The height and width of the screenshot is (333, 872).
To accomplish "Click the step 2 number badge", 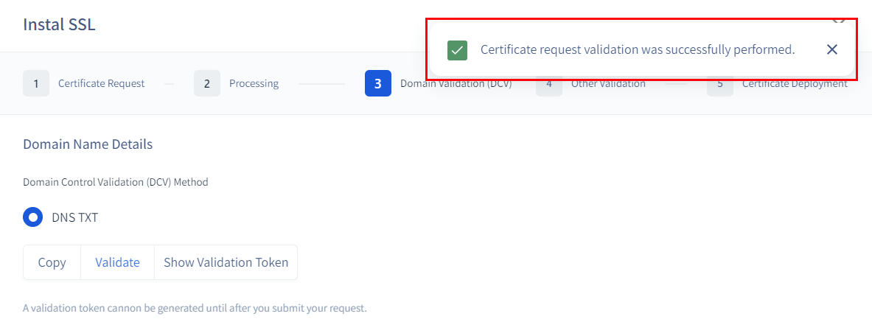I will coord(207,83).
